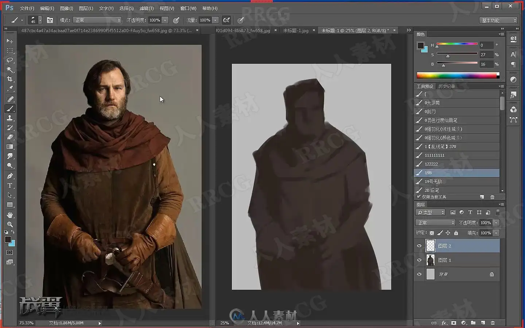Open the brush blend mode 正常 dropdown
This screenshot has height=328, width=525.
point(97,20)
